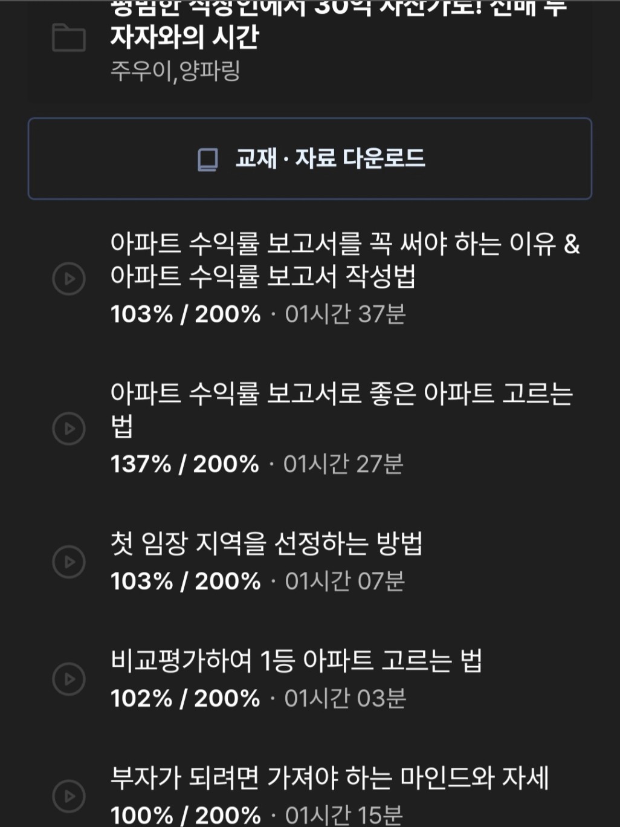Select instructor names 주우이,양파링
The image size is (620, 827).
click(175, 71)
